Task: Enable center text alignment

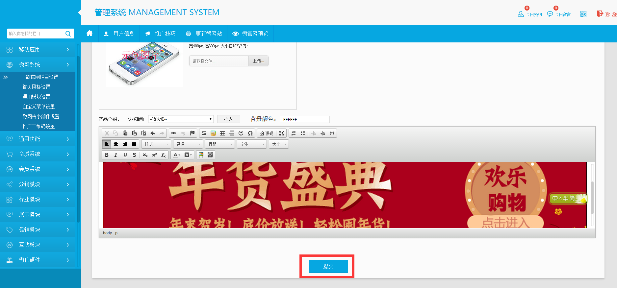Action: point(116,144)
